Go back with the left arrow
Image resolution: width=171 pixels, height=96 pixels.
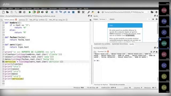tap(99, 12)
